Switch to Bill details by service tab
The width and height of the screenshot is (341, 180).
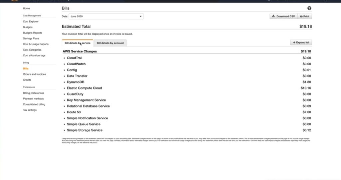77,43
